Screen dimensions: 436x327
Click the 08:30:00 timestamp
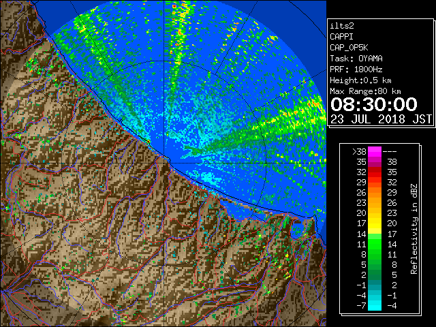click(x=374, y=104)
